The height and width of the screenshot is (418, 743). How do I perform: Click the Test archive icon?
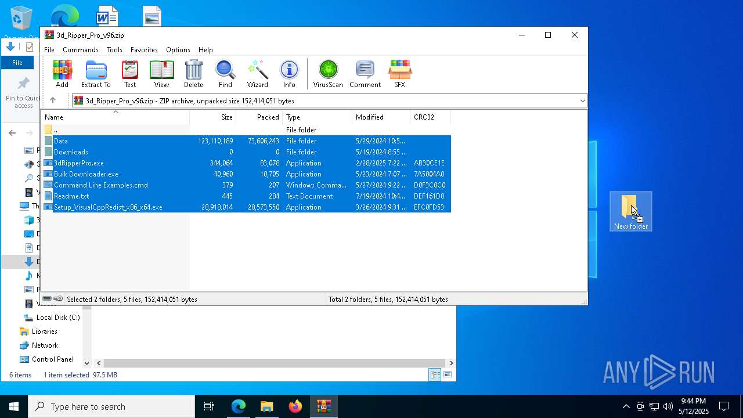(130, 74)
